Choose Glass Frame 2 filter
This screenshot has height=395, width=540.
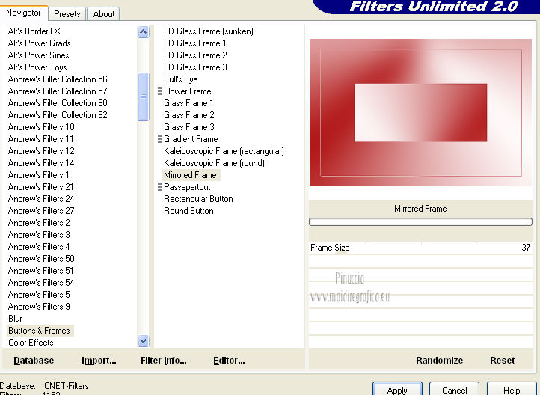point(189,115)
